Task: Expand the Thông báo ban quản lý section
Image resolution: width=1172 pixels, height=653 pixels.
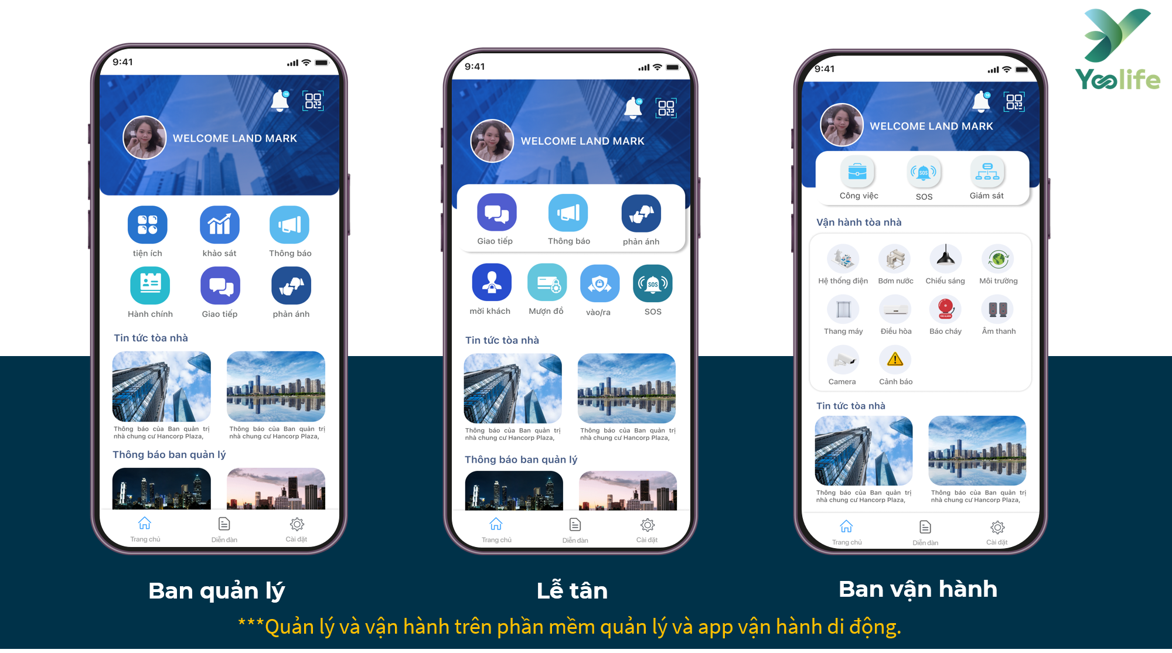Action: point(169,459)
